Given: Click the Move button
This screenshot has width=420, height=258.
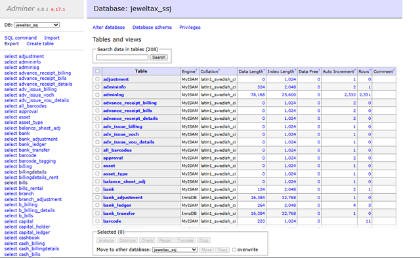Looking at the screenshot, I should 207,249.
